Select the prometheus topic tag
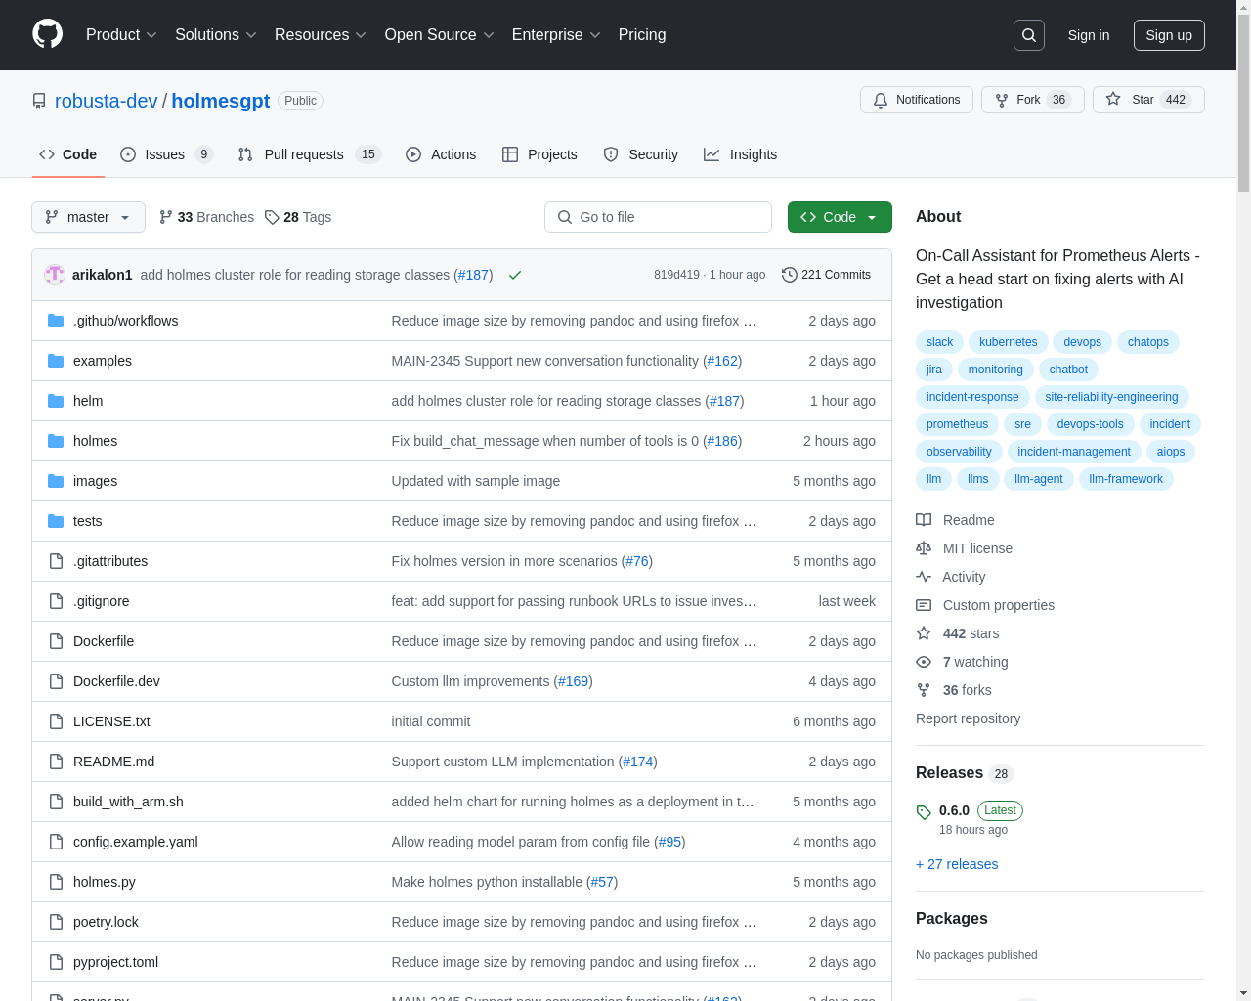The height and width of the screenshot is (1001, 1251). [x=957, y=424]
